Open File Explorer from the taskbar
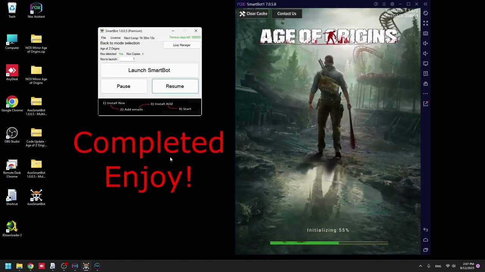 pos(19,266)
